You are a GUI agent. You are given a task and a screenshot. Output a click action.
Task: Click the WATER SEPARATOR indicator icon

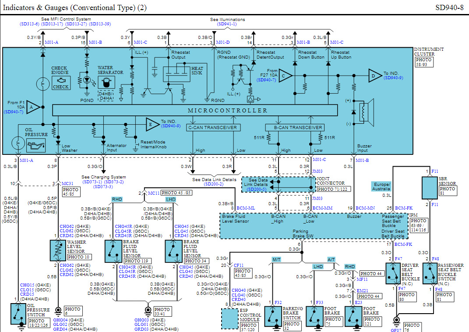point(106,82)
